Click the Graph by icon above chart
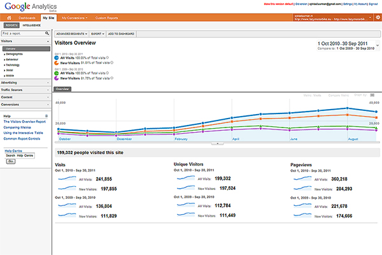 372,95
